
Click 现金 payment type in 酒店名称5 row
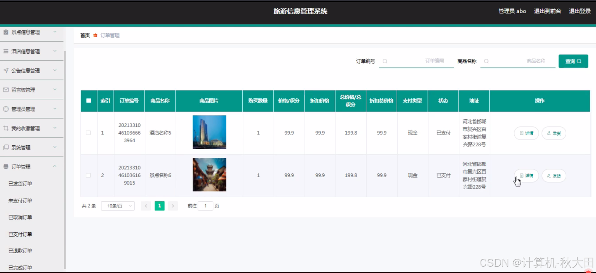(x=413, y=133)
